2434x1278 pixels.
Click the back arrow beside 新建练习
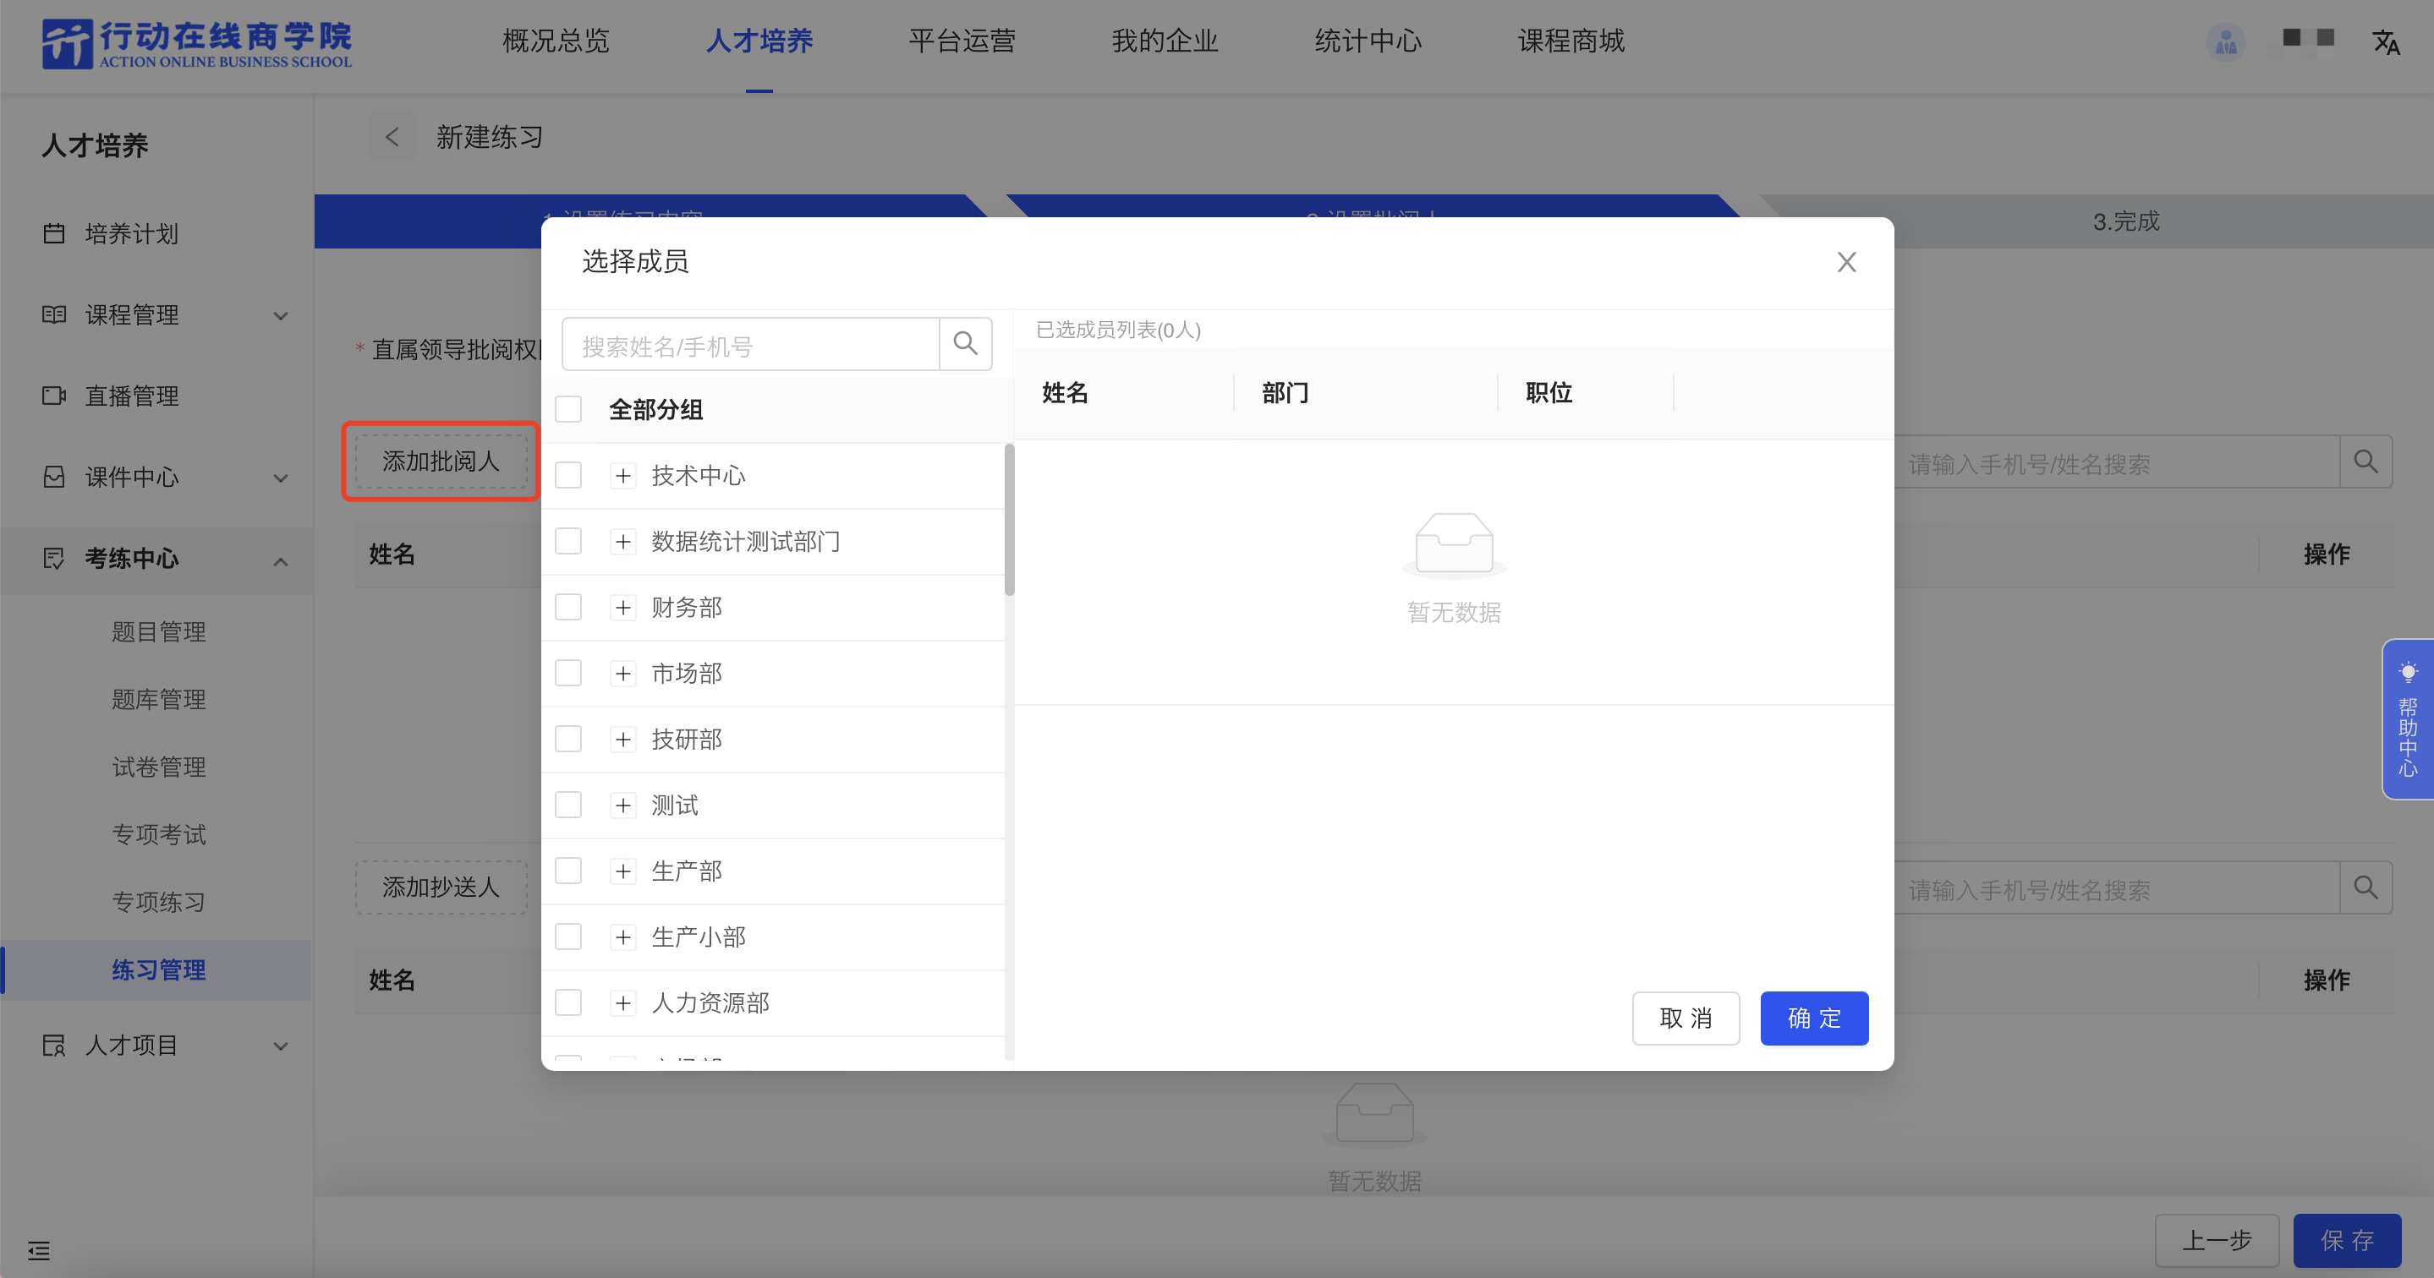392,137
